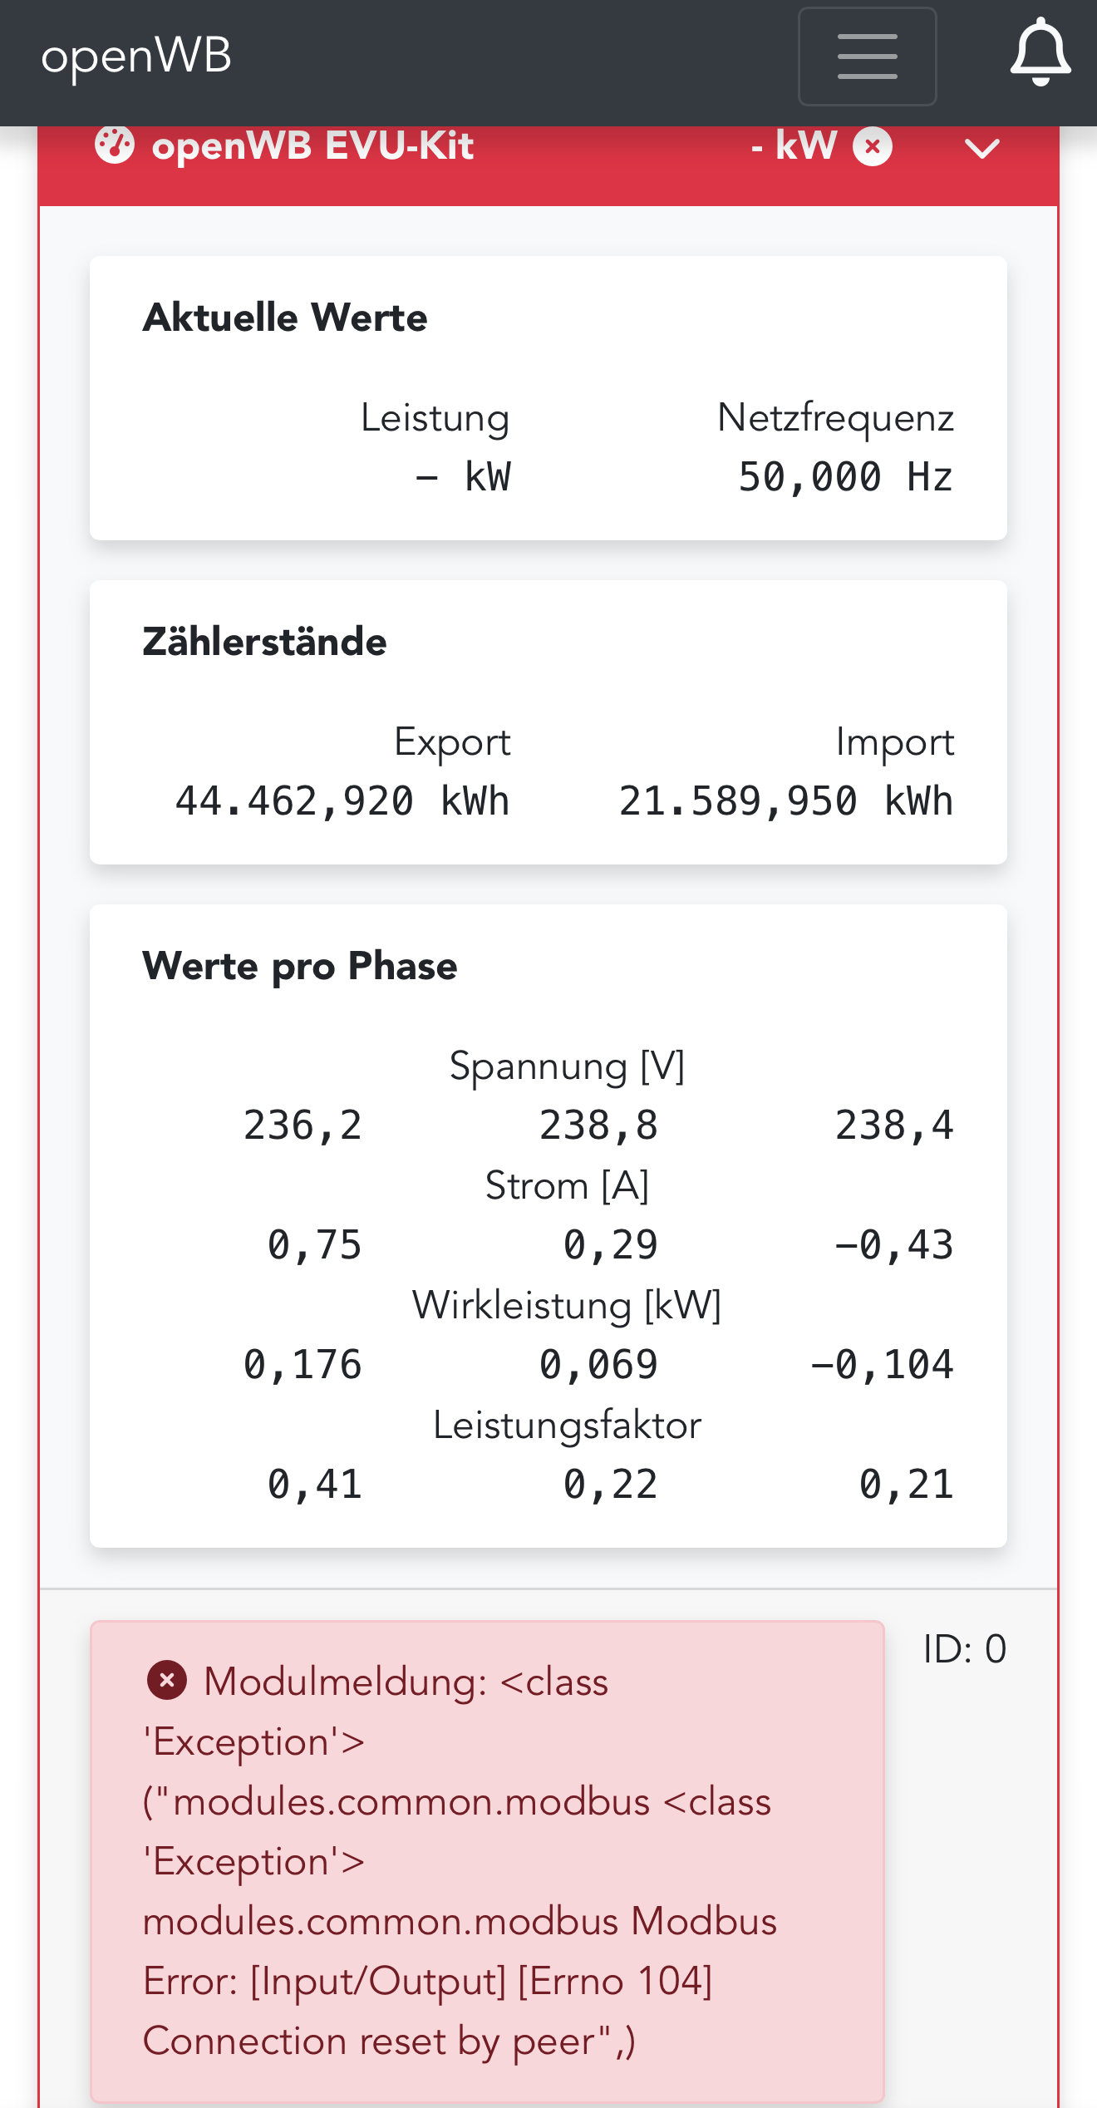The image size is (1097, 2108).
Task: Open the hamburger navigation menu
Action: coord(867,57)
